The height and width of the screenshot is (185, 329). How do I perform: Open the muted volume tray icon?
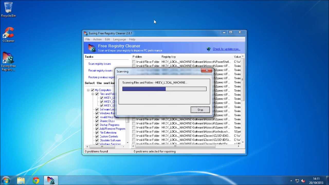click(x=303, y=181)
